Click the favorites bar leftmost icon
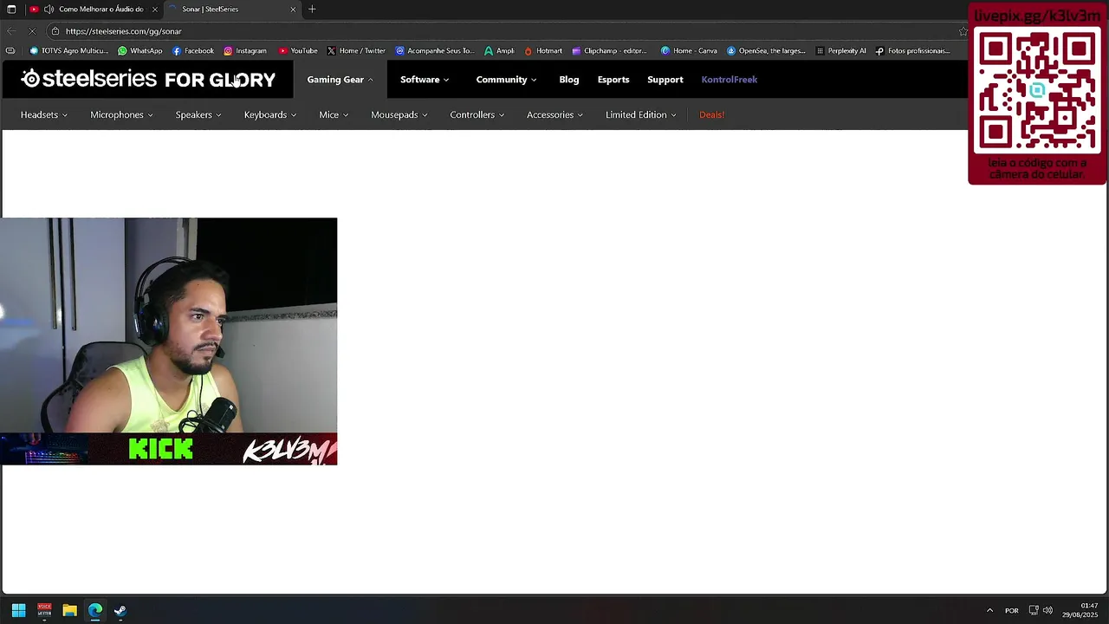The width and height of the screenshot is (1109, 624). pyautogui.click(x=10, y=50)
